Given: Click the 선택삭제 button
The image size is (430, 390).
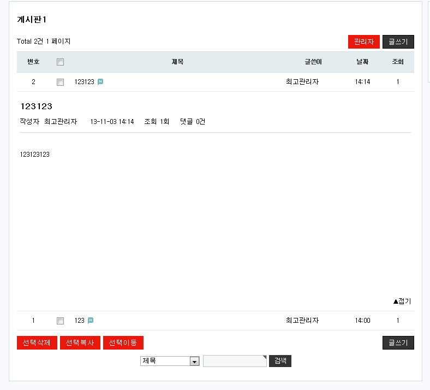Looking at the screenshot, I should coord(37,342).
